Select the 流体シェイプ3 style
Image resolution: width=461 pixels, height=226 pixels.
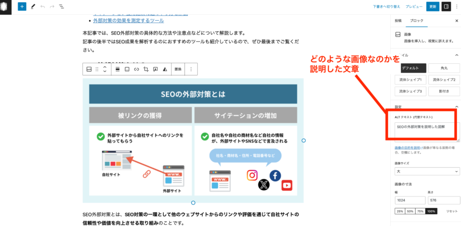click(411, 91)
